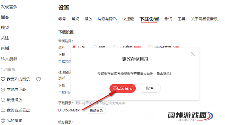Click the 更改目录 button

click(96, 110)
